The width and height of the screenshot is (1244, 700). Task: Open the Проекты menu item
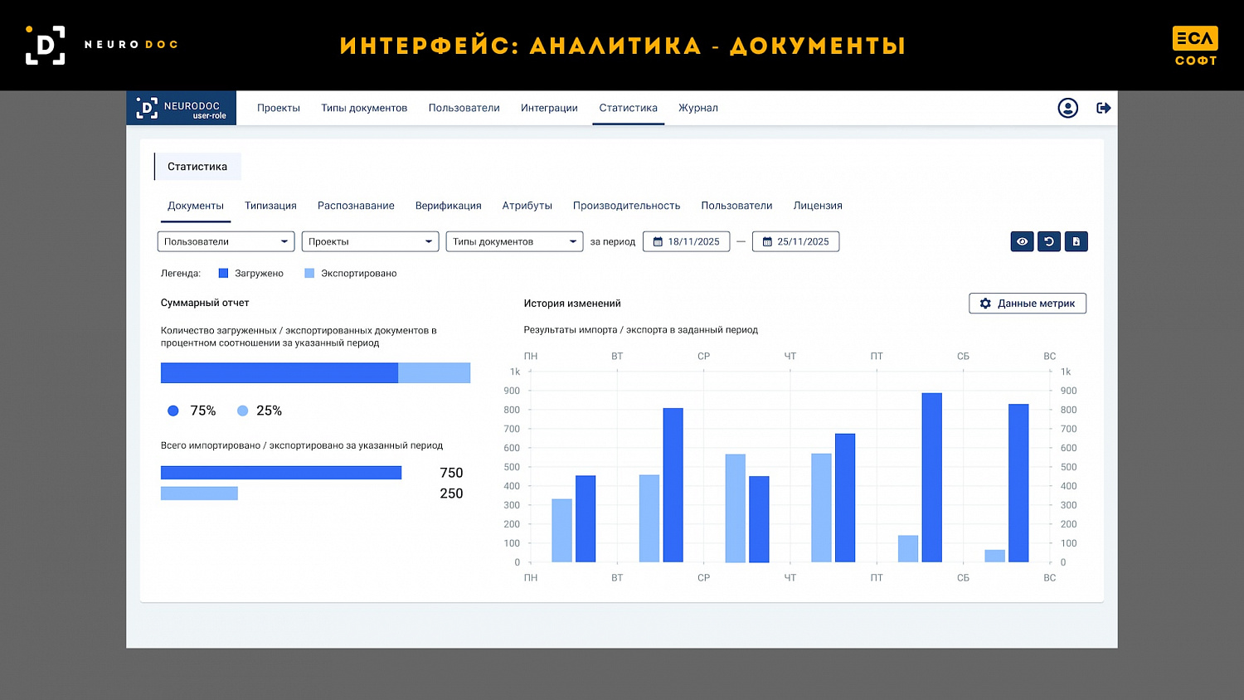(279, 108)
